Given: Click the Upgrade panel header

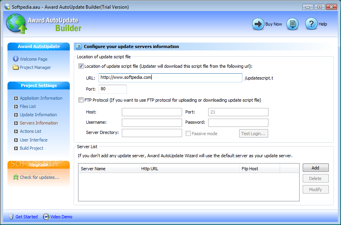Looking at the screenshot, I should [x=39, y=165].
